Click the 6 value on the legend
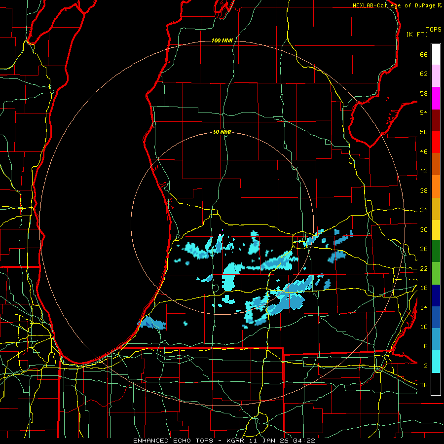Screen dimensions: 444x444 [425, 346]
